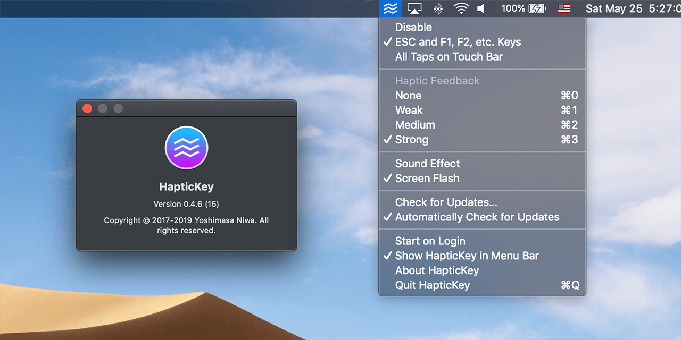Set haptic feedback to None
This screenshot has height=340, width=681.
(408, 96)
